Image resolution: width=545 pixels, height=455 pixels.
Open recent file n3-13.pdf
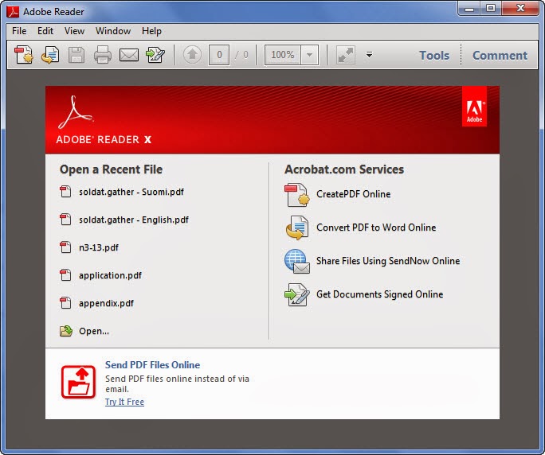99,247
